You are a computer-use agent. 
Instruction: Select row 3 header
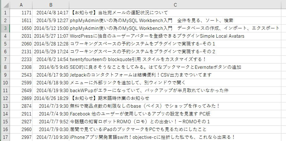[x=5, y=28]
